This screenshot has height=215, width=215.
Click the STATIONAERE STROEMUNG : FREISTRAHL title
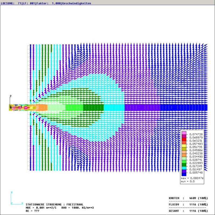coord(55,205)
